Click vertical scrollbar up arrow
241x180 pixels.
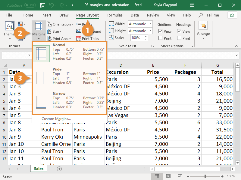pyautogui.click(x=237, y=65)
